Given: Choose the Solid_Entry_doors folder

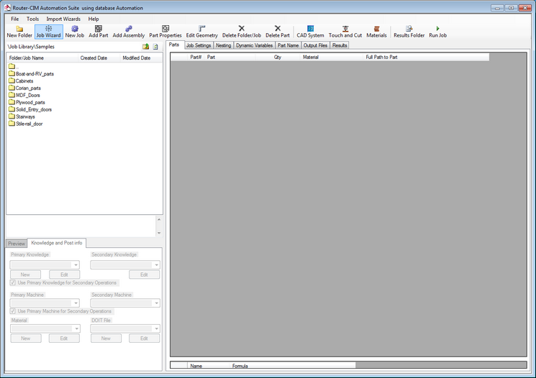Looking at the screenshot, I should point(30,110).
